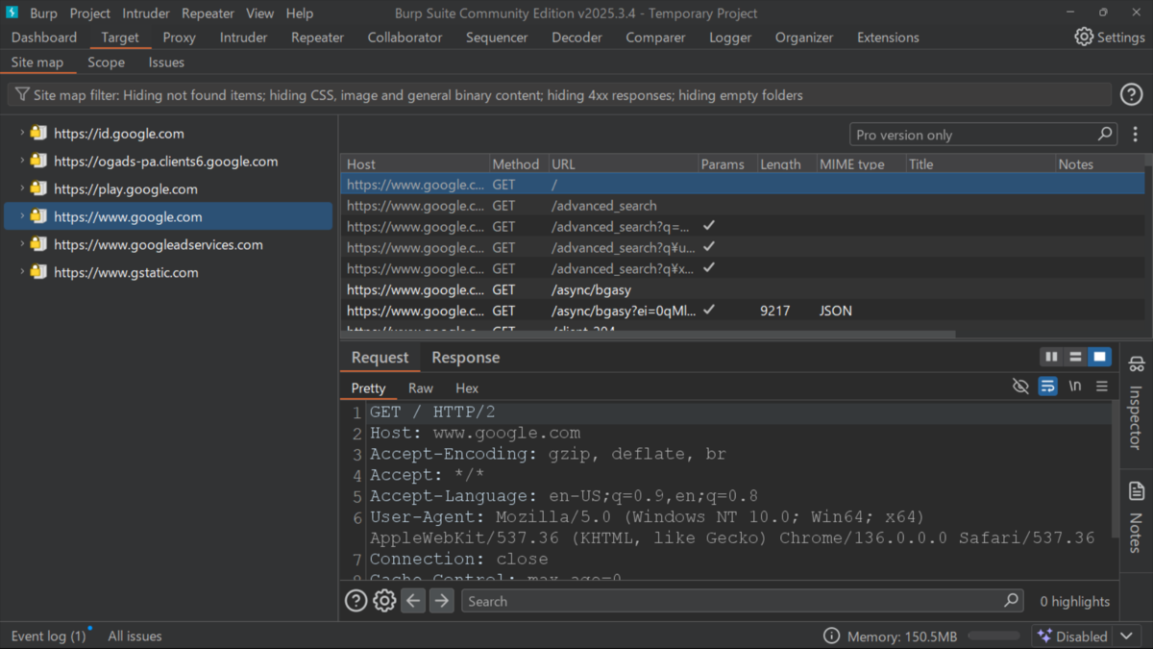The width and height of the screenshot is (1153, 649).
Task: Go to previous search match arrow
Action: point(413,601)
